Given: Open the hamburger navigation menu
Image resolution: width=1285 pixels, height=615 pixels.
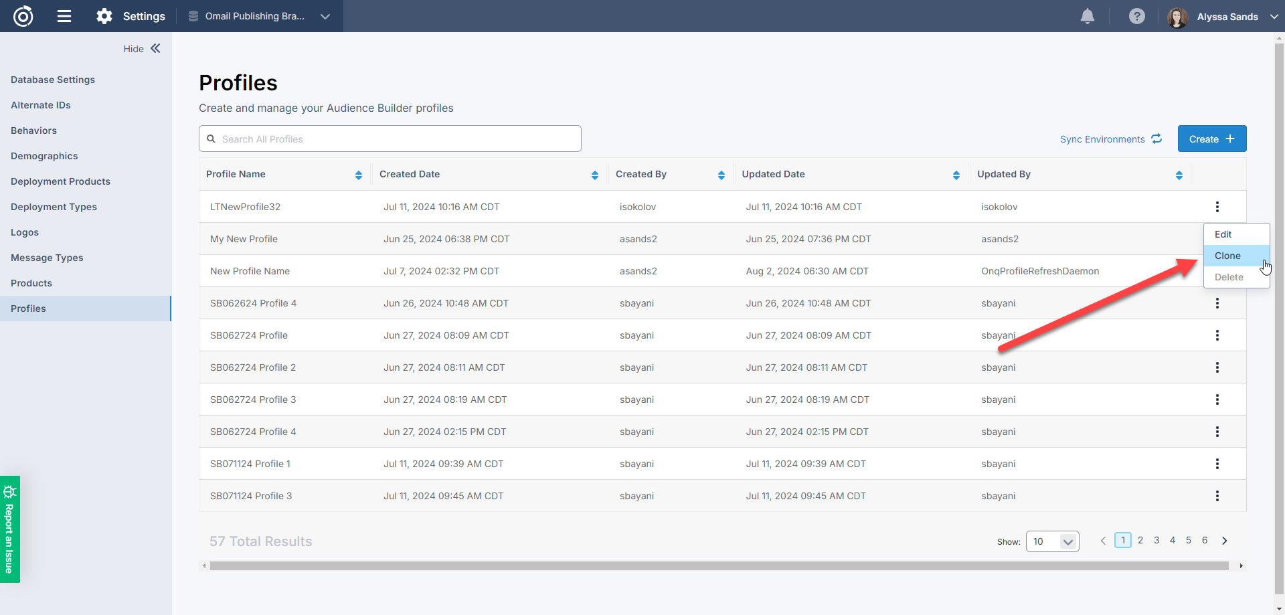Looking at the screenshot, I should click(x=64, y=16).
